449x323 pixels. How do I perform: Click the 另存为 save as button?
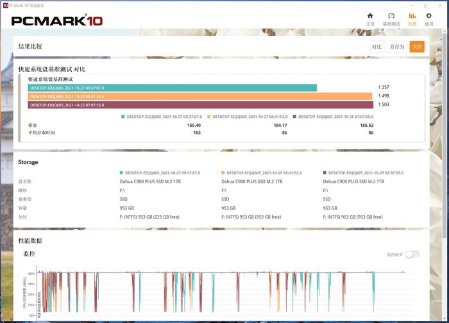397,47
